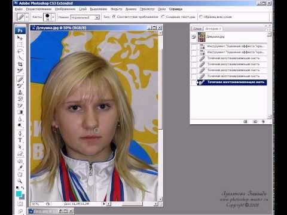
Task: Select the Proximity Match radio option
Action: [114, 17]
